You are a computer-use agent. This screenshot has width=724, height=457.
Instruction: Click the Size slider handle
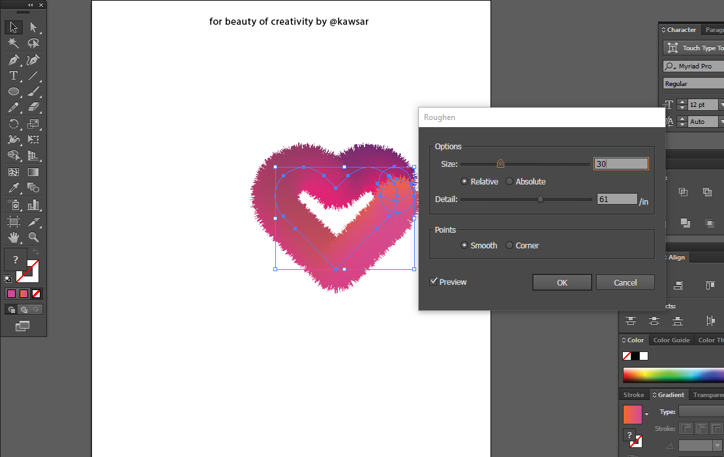500,164
